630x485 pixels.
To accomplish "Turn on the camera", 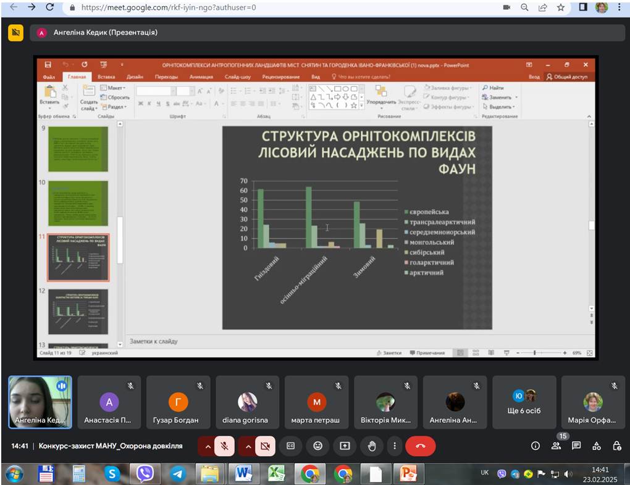I will click(x=266, y=446).
